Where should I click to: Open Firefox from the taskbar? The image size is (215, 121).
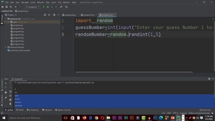pyautogui.click(x=84, y=118)
